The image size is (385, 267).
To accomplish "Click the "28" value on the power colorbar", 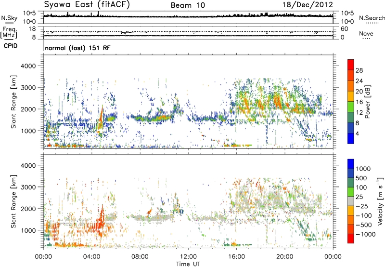I will 359,70.
